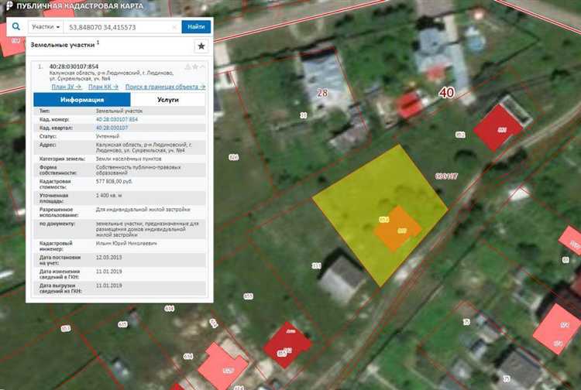581x390 pixels.
Task: Click the warning triangle icon on result row
Action: point(187,67)
